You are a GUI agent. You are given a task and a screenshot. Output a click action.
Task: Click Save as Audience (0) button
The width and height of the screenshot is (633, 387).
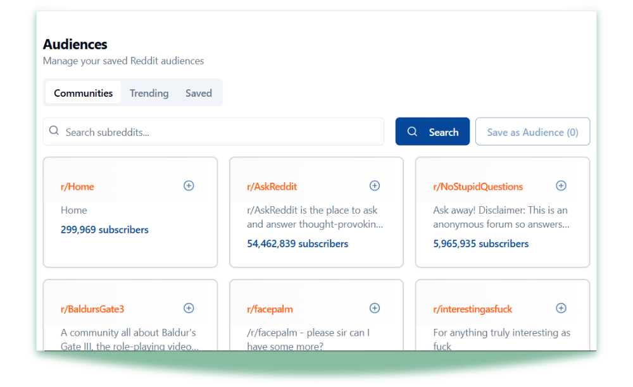click(x=532, y=132)
